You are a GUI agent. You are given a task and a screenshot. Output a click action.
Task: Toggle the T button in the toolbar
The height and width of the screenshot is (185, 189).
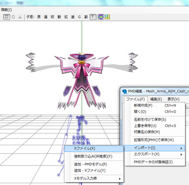[x=93, y=17]
